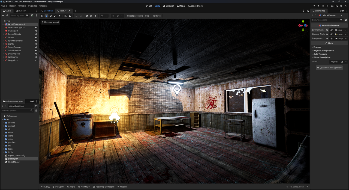Toggle visibility of Wallmarks node
This screenshot has width=349, height=190.
point(36,57)
